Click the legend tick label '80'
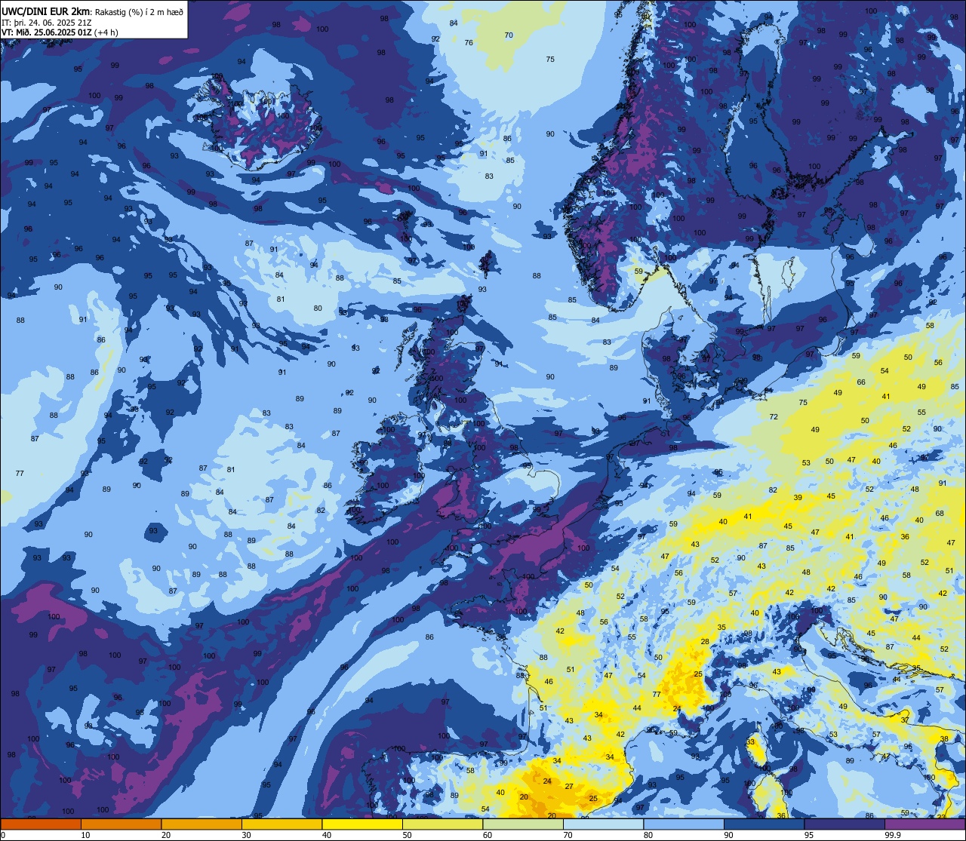The width and height of the screenshot is (966, 841). pyautogui.click(x=648, y=835)
